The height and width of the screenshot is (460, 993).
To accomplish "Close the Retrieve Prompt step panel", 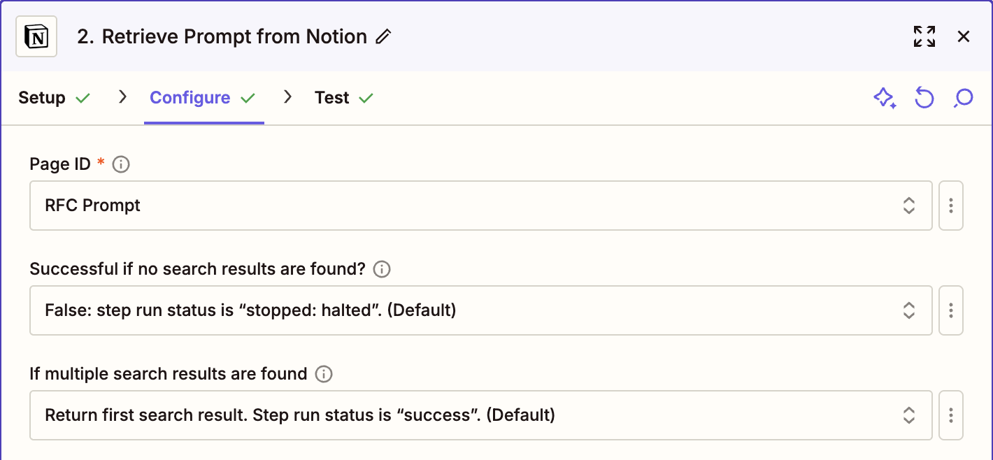I will (x=964, y=37).
